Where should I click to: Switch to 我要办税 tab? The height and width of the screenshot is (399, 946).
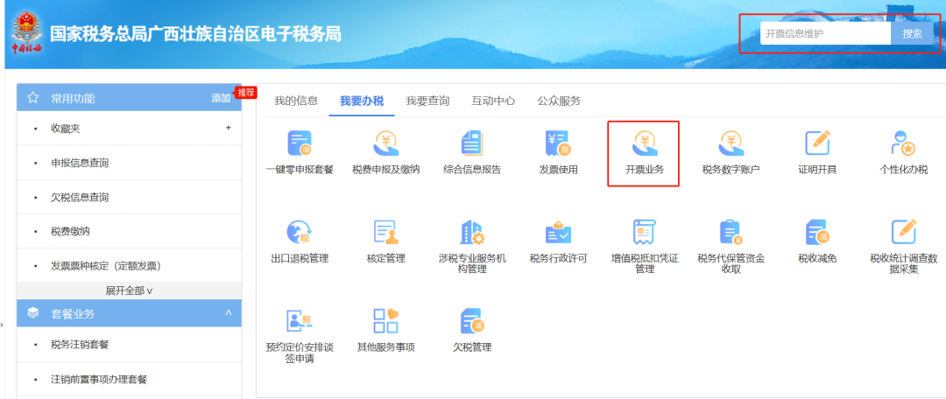coord(362,101)
